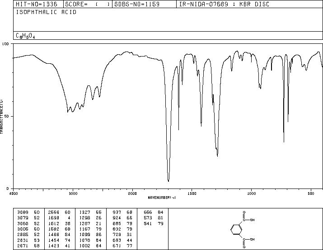323x250 pixels.
Task: Click transmittance value 41 beside 1423
Action: coord(68,246)
